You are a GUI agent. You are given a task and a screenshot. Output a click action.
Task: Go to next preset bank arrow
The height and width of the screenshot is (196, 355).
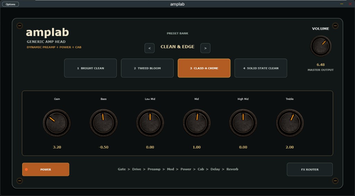[205, 48]
